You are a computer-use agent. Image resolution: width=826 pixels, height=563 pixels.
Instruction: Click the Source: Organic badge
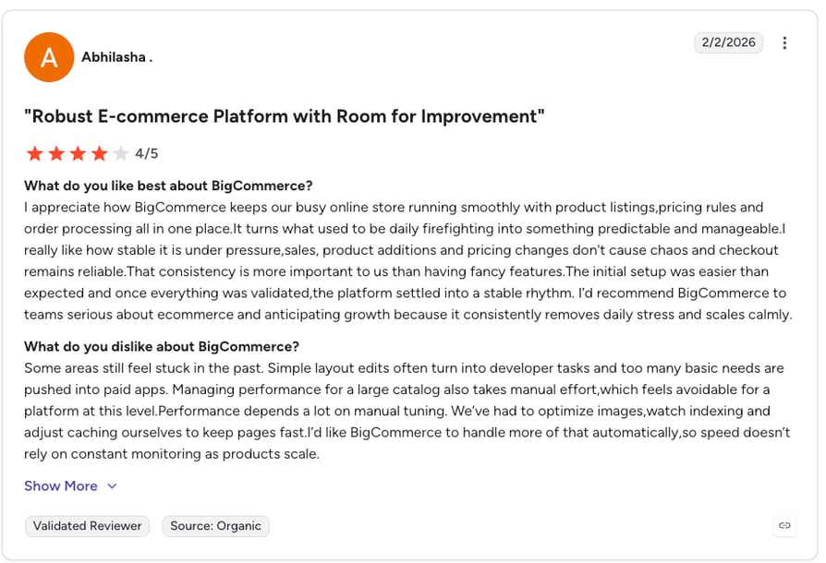215,526
